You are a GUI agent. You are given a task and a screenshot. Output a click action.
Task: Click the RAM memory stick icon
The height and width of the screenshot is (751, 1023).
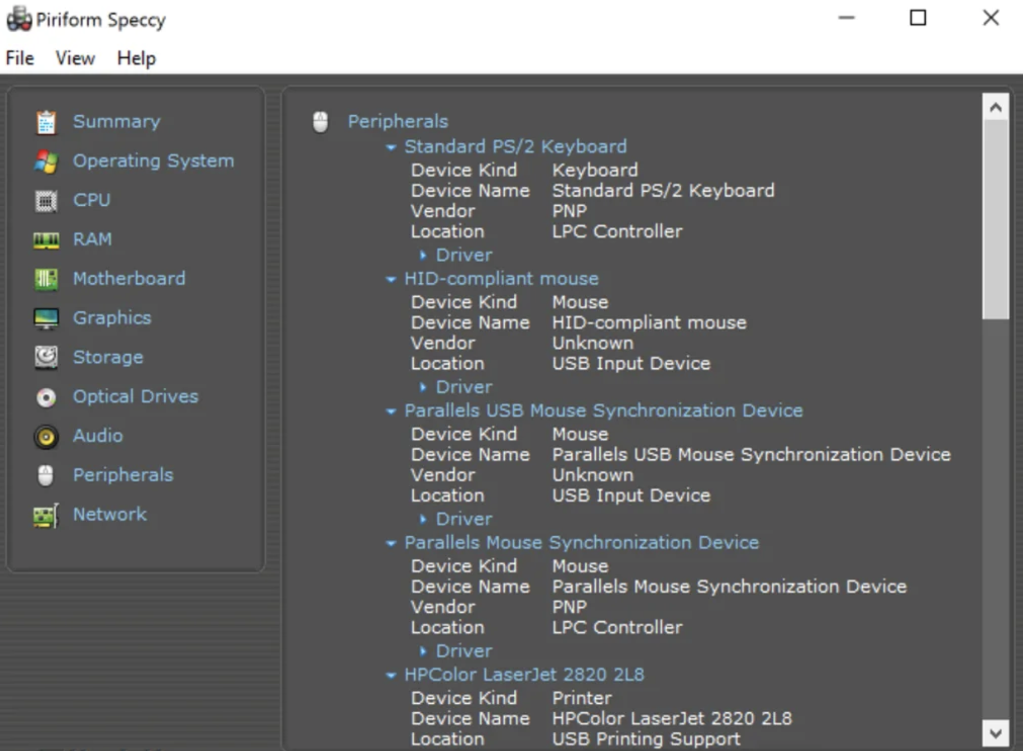click(x=46, y=240)
